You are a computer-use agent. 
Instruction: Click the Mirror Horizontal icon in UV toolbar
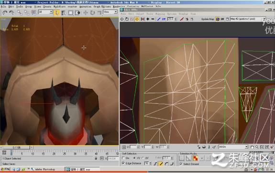pos(143,19)
